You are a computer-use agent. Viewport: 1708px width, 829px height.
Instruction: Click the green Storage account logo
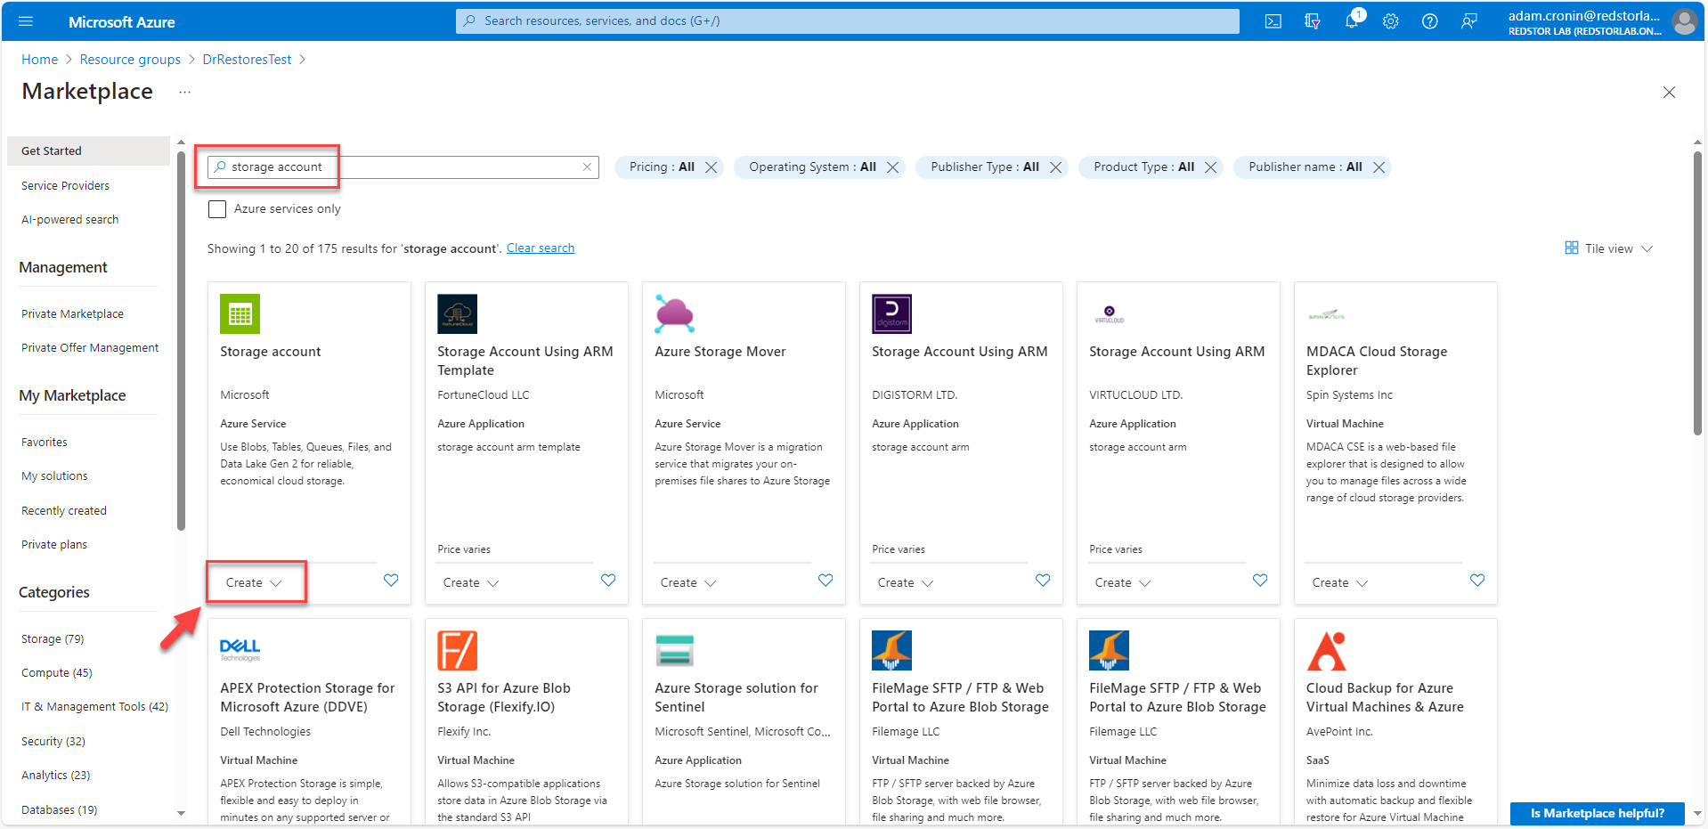pos(240,313)
